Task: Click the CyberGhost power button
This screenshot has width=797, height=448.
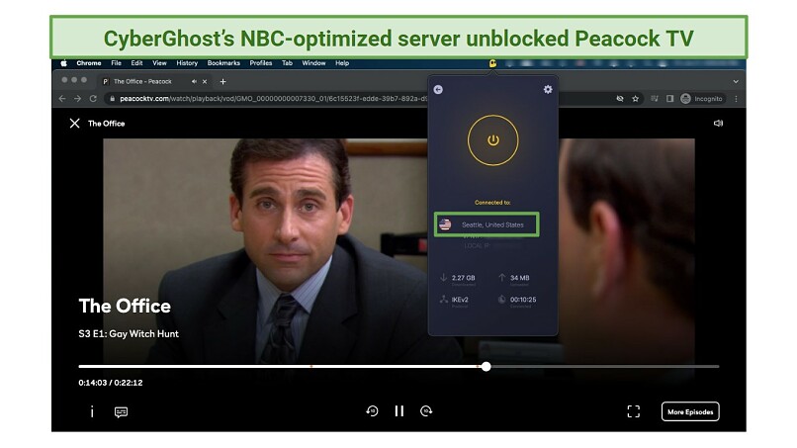Action: pyautogui.click(x=492, y=140)
